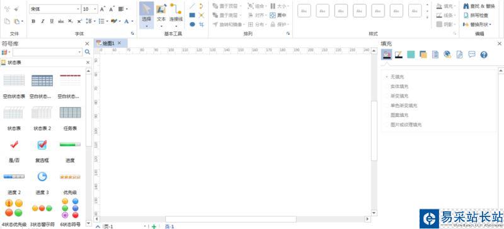
Task: Toggle bold text formatting
Action: [33, 21]
